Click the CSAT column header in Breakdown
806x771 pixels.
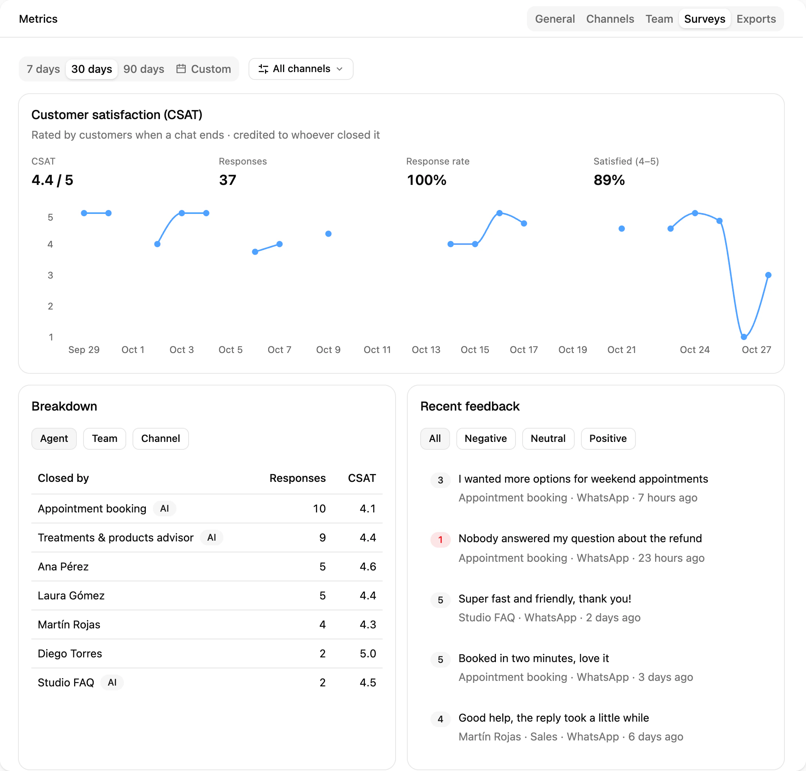pos(361,478)
